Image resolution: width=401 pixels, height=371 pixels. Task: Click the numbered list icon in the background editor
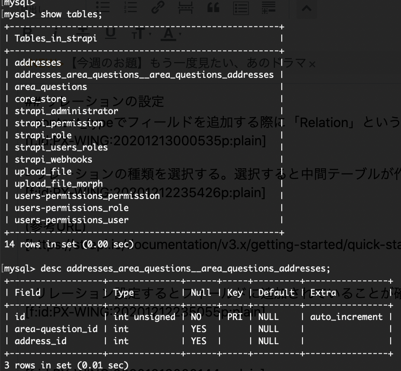130,7
